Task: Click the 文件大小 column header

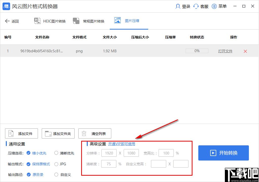Action: click(x=110, y=37)
